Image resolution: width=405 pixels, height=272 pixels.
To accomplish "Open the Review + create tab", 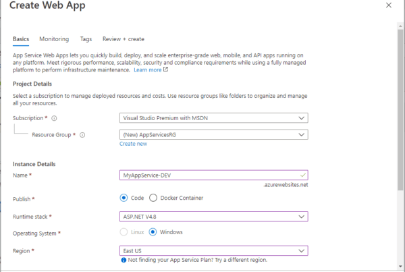I will pyautogui.click(x=124, y=39).
